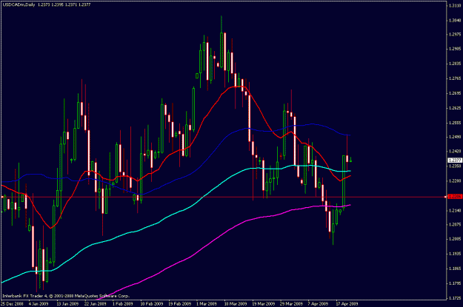Viewport: 463px width, 307px height.
Task: Click the 1.2420 price axis label
Action: [x=455, y=152]
